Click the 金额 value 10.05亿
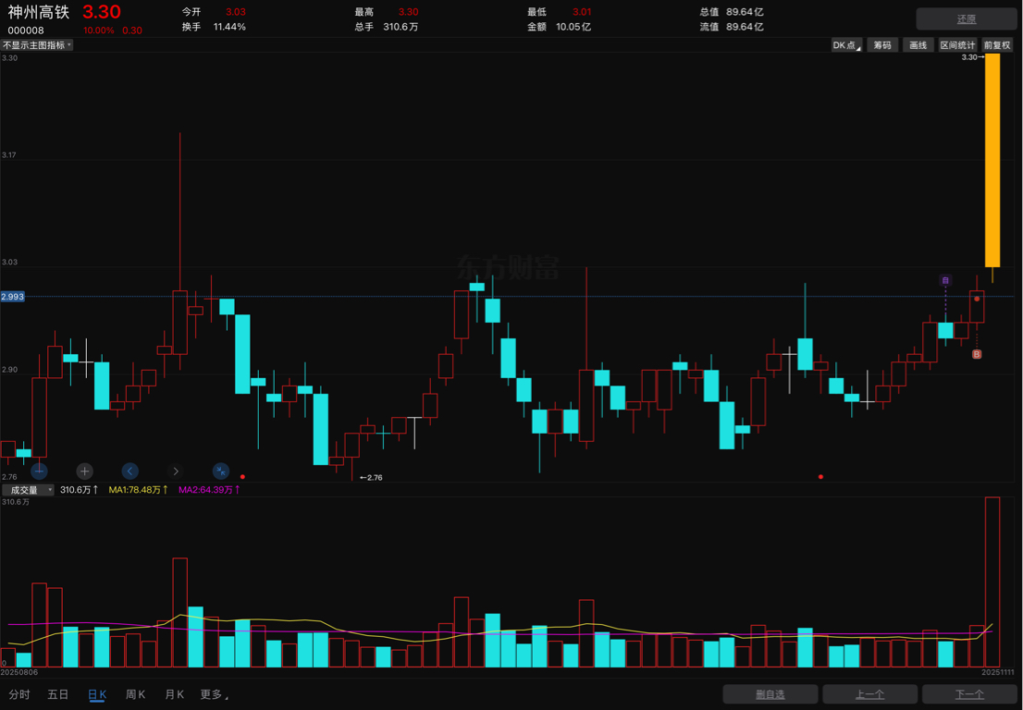 (573, 27)
